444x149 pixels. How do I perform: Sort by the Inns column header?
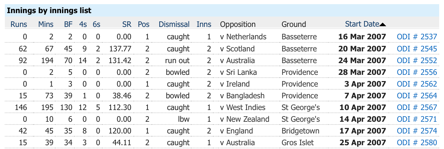coord(204,24)
